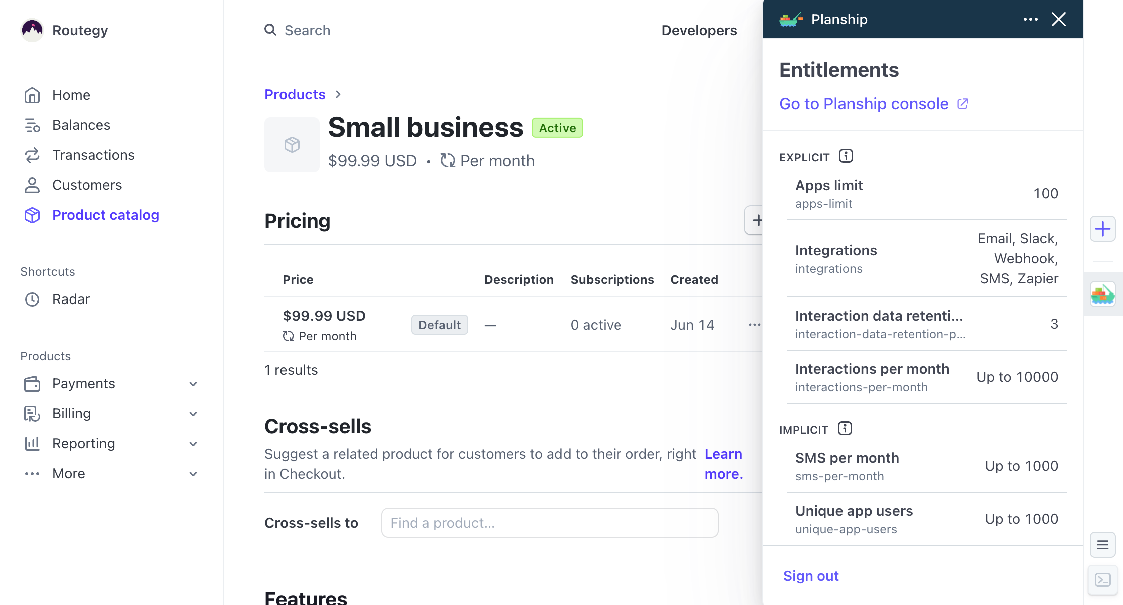The height and width of the screenshot is (605, 1123).
Task: Click the search magnifier icon
Action: click(270, 30)
